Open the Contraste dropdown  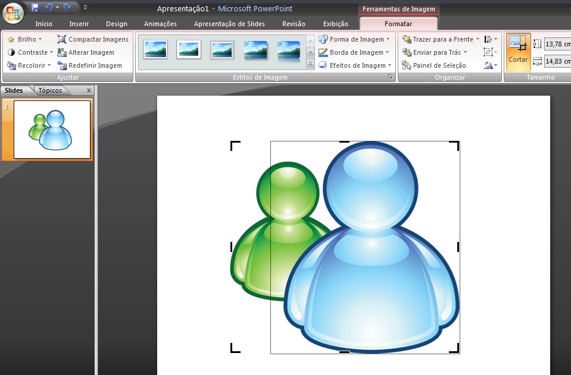[x=30, y=52]
